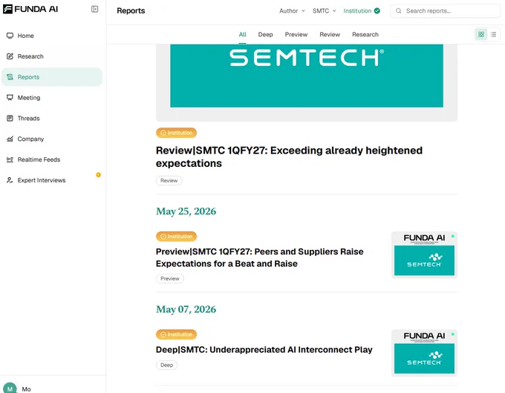Click the Research pencil icon
This screenshot has height=393, width=505.
tap(10, 56)
